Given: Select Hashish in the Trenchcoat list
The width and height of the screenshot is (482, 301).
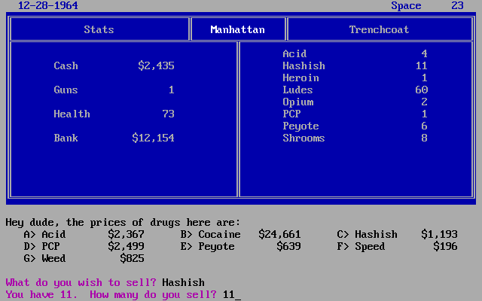Looking at the screenshot, I should point(304,65).
